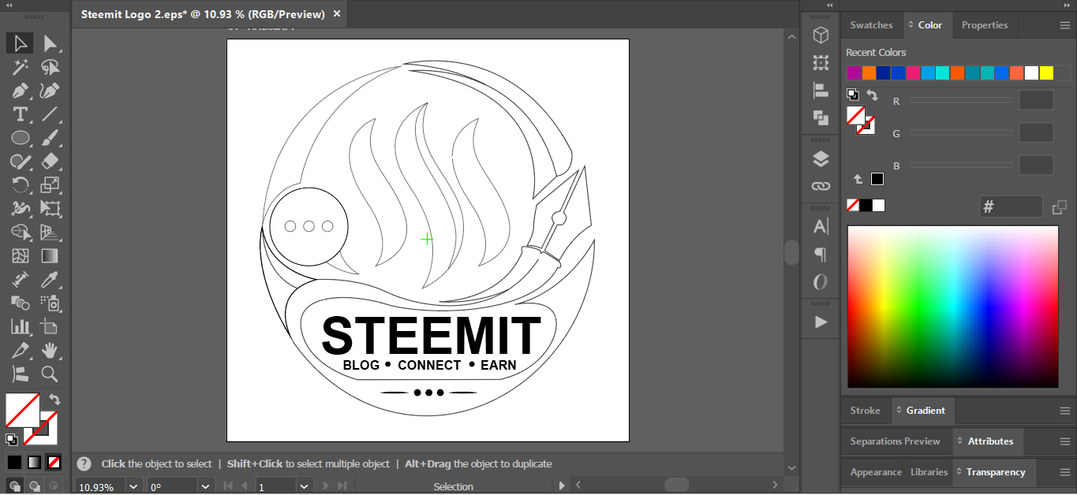This screenshot has width=1077, height=495.
Task: Open the Pathfinder panel icon
Action: (821, 117)
